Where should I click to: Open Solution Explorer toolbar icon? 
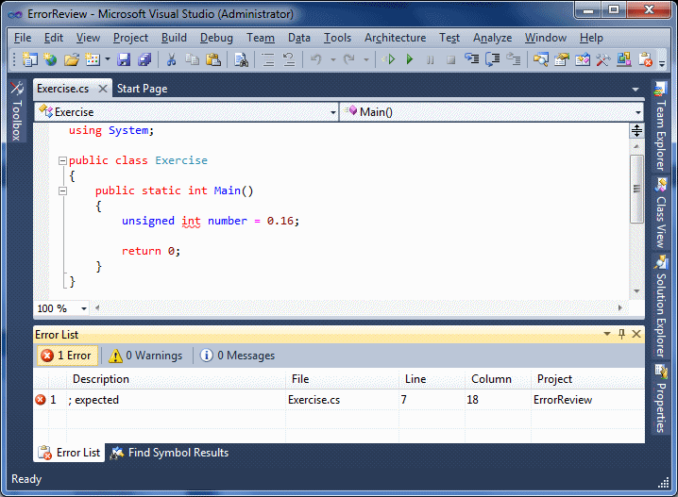(540, 59)
